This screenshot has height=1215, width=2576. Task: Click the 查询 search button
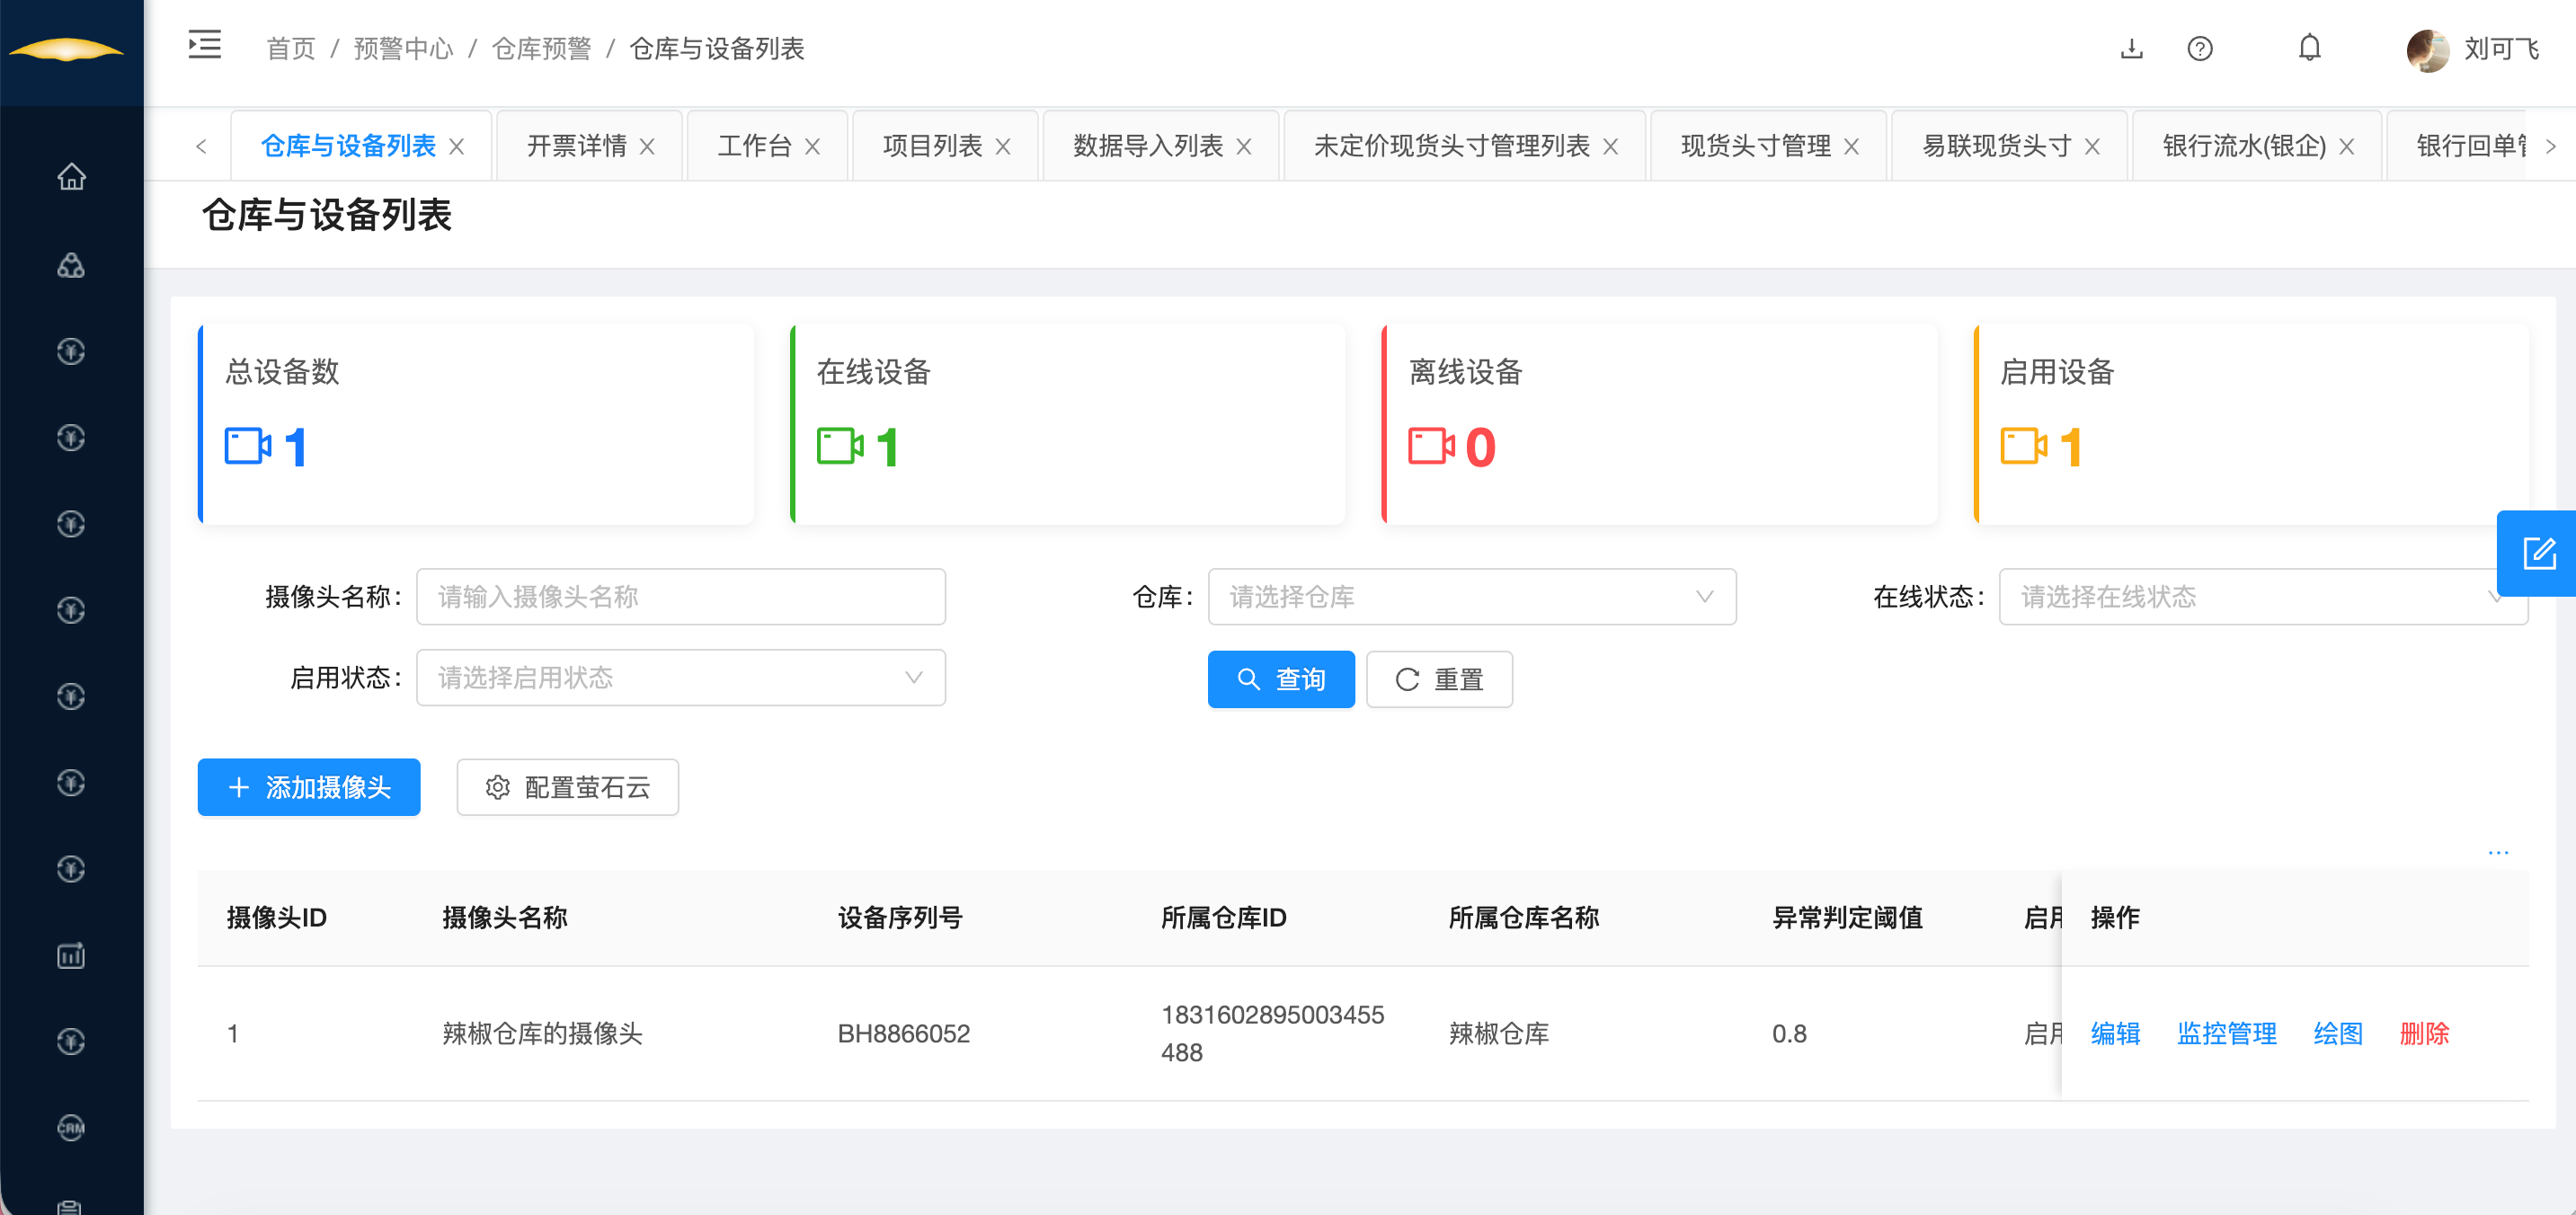tap(1281, 679)
